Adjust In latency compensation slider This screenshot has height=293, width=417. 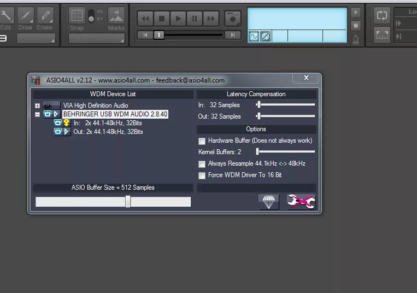point(258,104)
